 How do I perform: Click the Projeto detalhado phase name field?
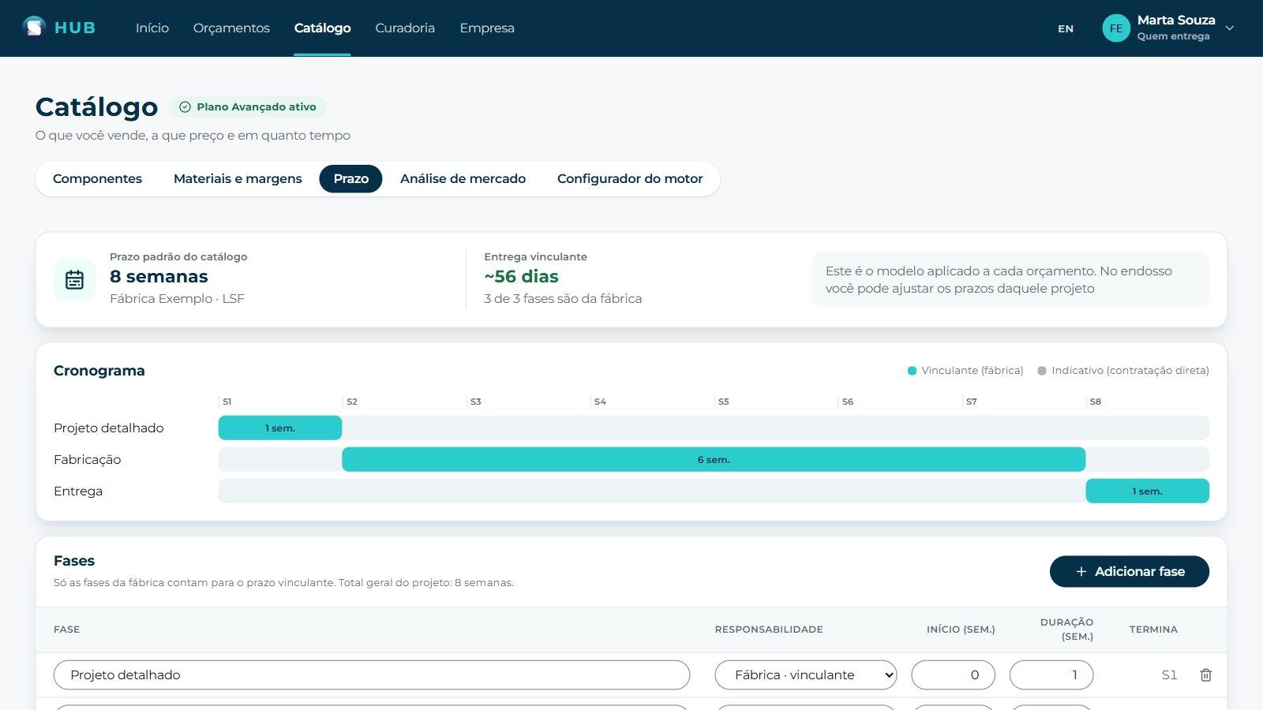click(x=372, y=675)
